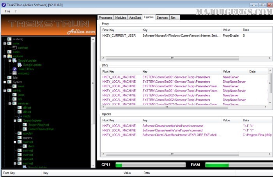Click the Idle process icon
273x177 pixels.
point(9,78)
